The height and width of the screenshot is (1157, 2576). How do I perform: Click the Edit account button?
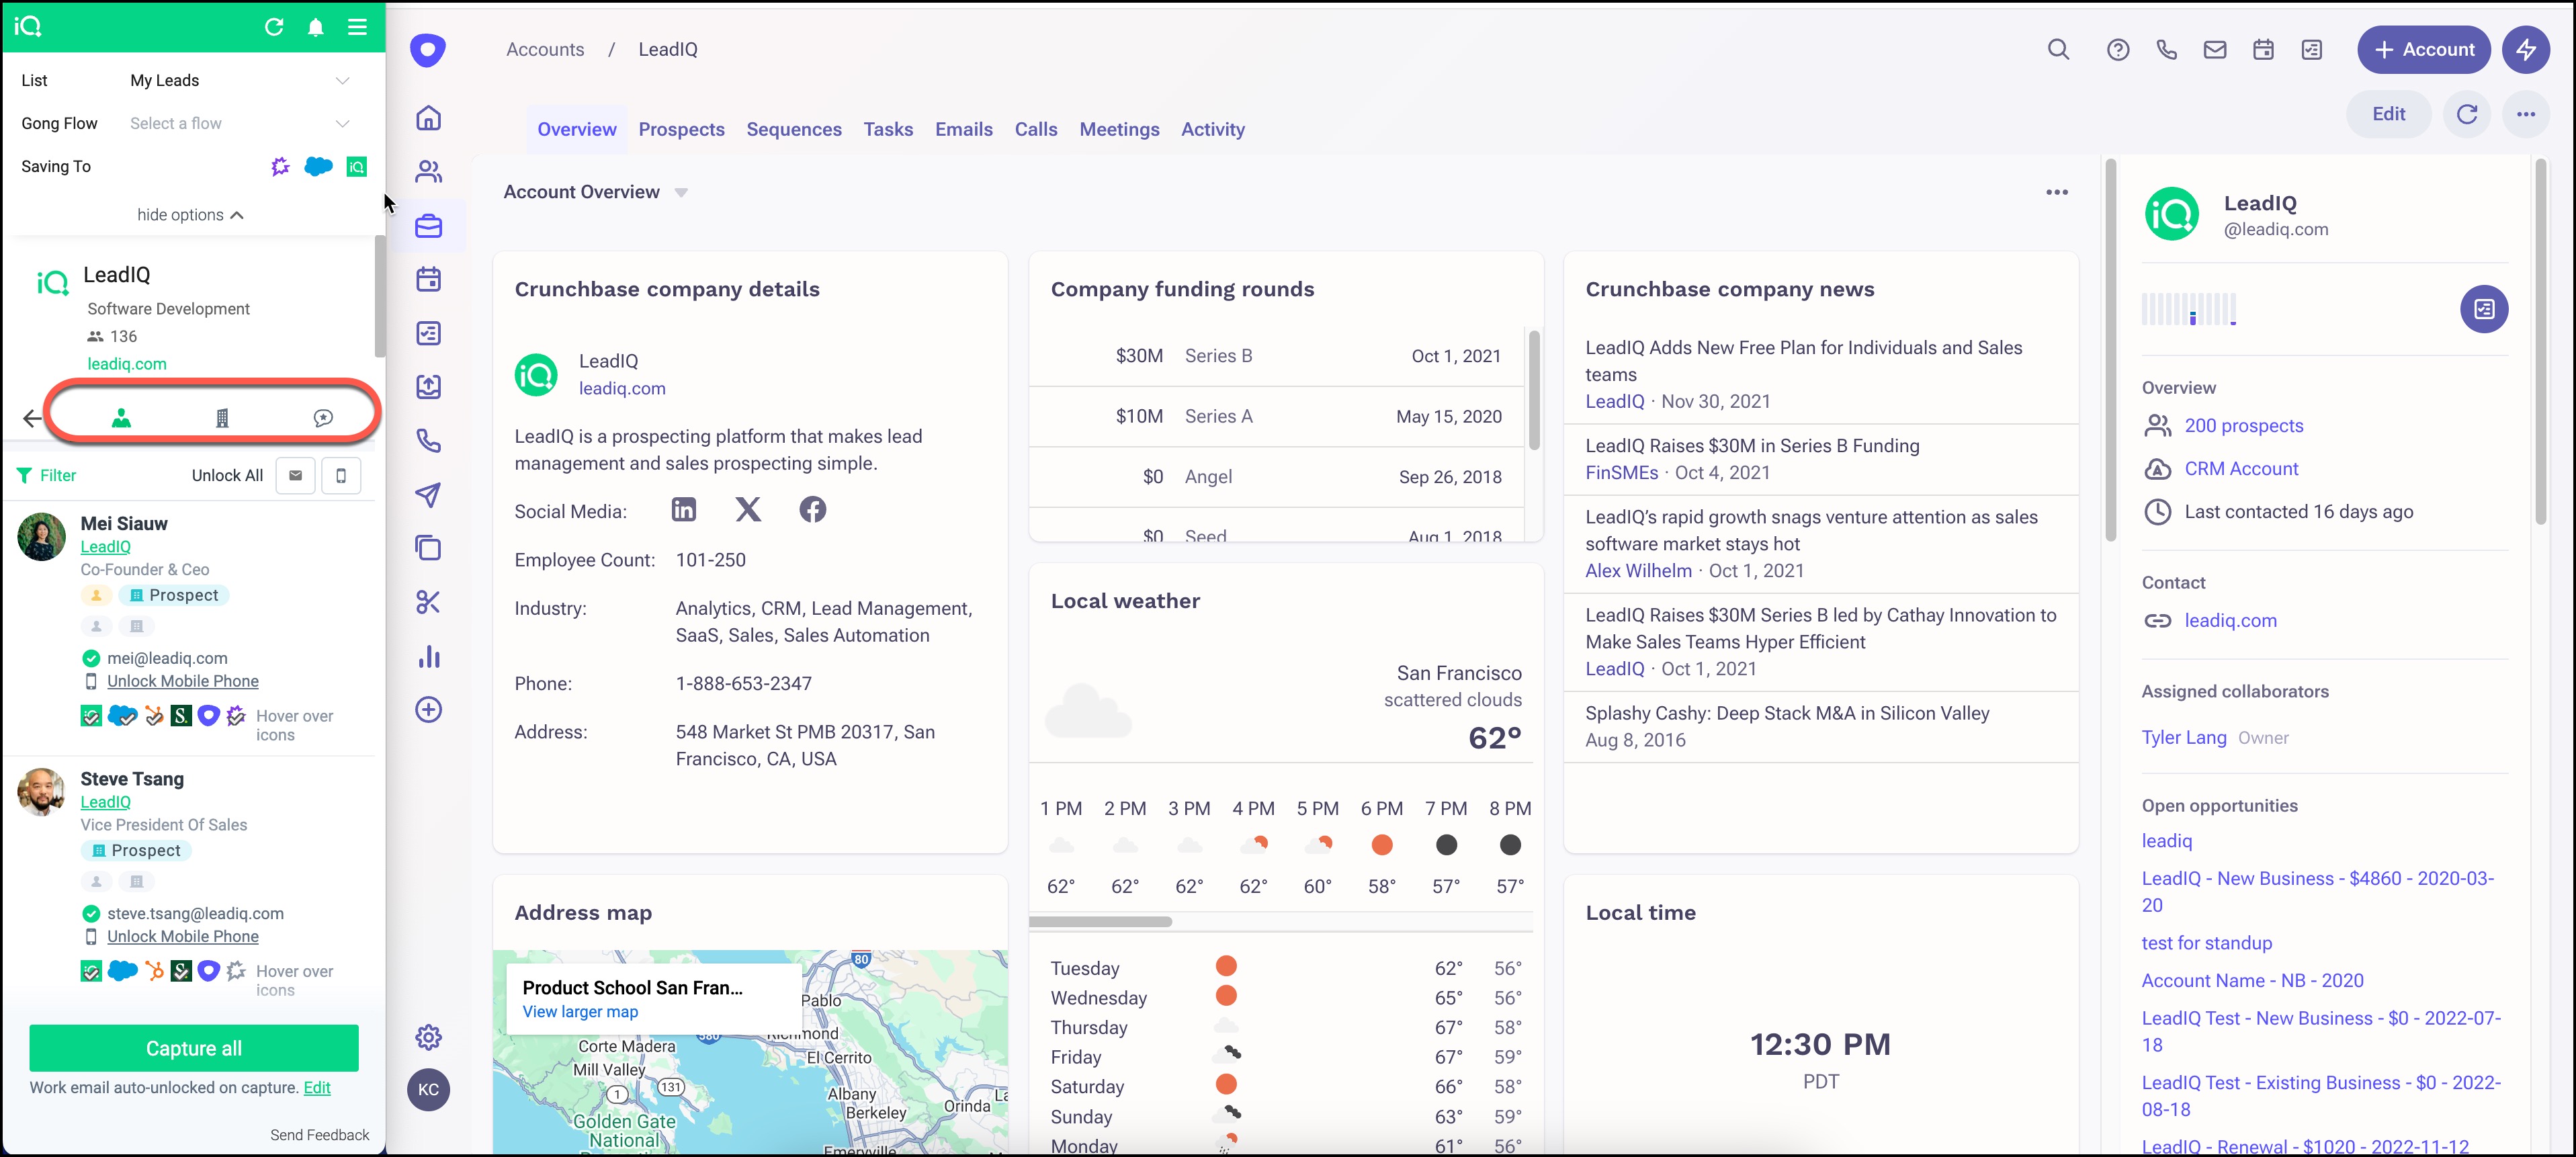click(x=2388, y=114)
